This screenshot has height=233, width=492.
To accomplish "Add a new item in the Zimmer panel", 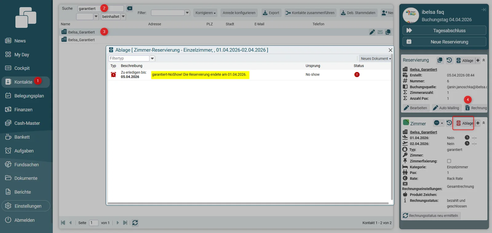I will tap(478, 123).
